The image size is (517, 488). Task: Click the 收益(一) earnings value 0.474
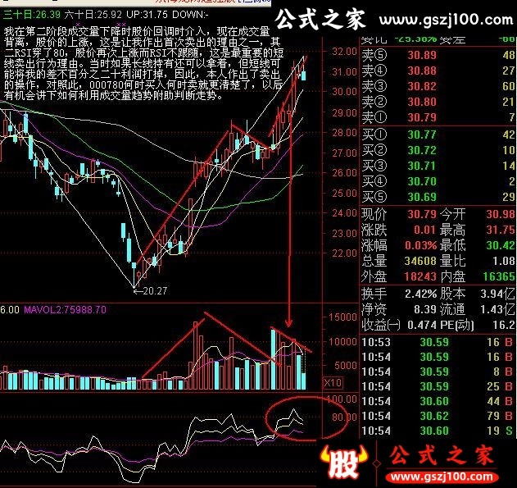pos(422,325)
